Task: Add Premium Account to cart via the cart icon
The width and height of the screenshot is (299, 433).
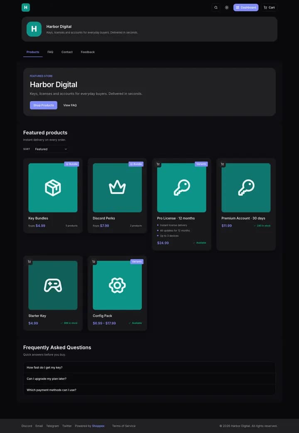Action: coord(222,164)
